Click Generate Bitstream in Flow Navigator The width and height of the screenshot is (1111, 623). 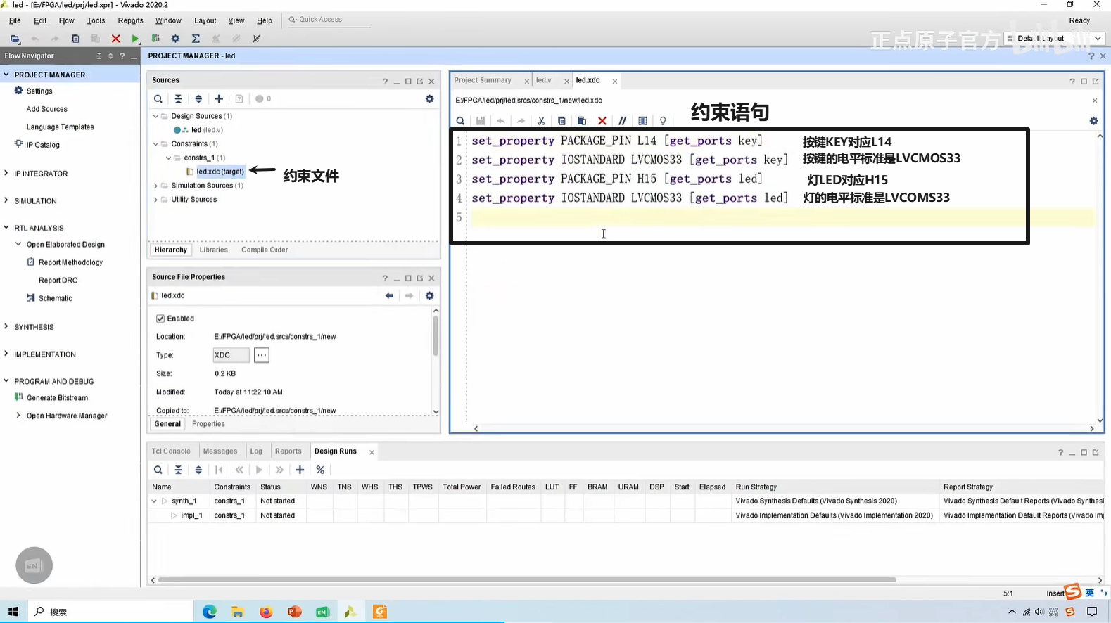[x=57, y=398]
